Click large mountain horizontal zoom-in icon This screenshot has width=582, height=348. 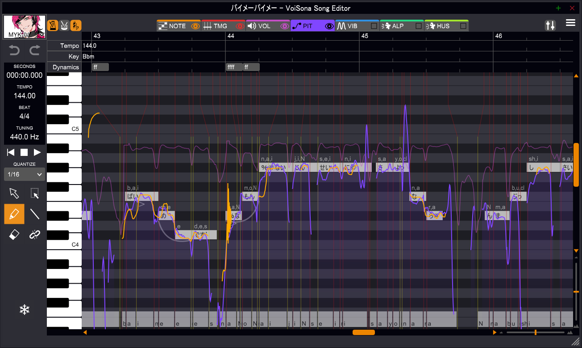[x=570, y=332]
